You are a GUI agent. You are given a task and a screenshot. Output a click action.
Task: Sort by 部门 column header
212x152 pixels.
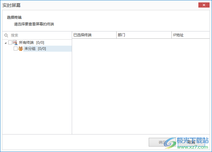coord(144,35)
